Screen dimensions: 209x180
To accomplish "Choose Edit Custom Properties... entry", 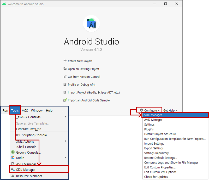I will point(175,167).
